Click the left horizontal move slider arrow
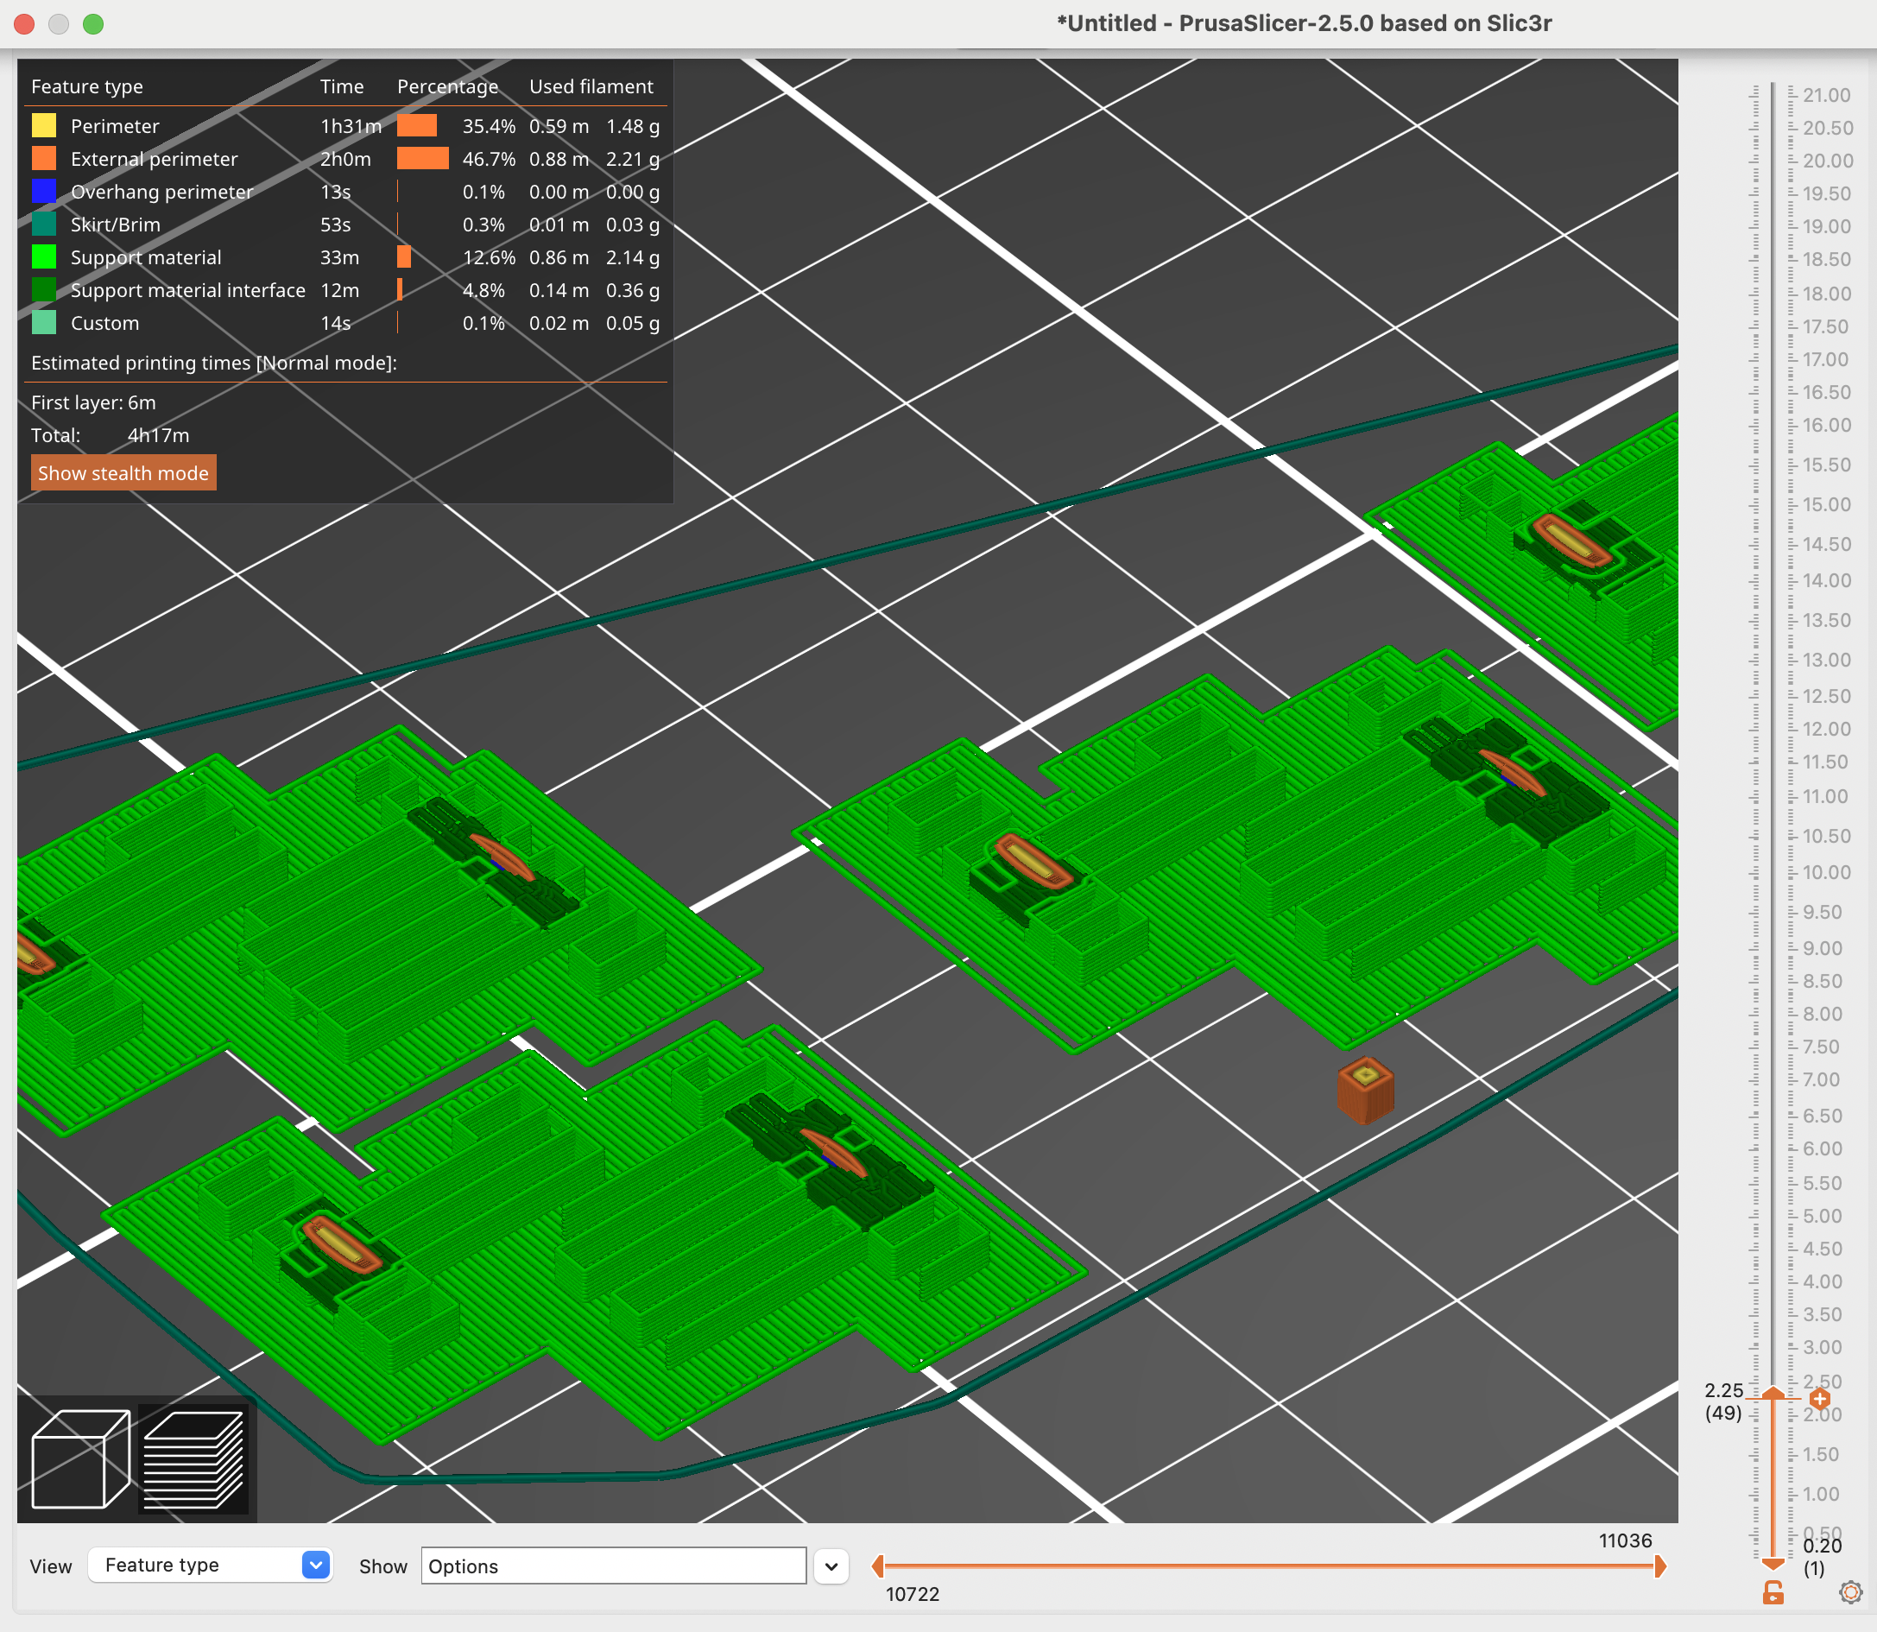This screenshot has height=1632, width=1877. (878, 1566)
